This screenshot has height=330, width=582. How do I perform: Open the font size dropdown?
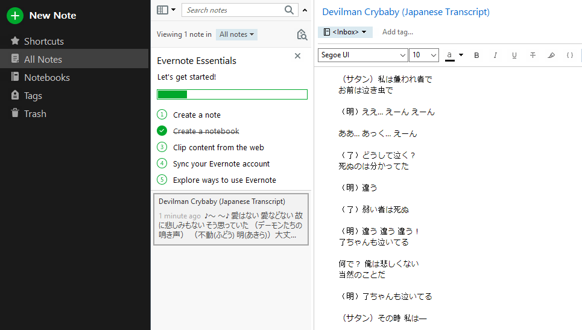434,56
